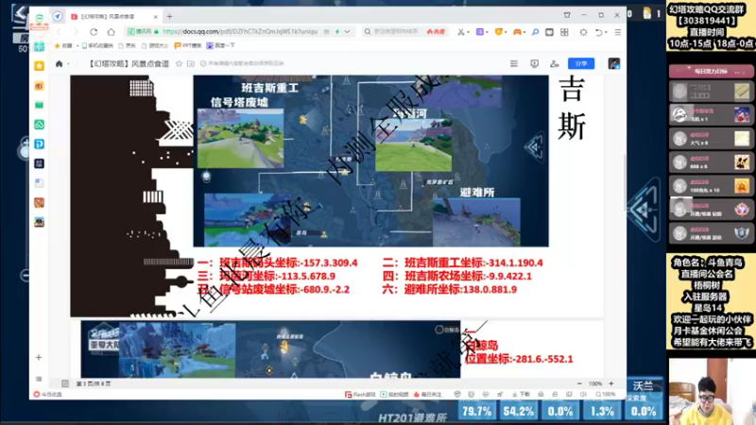Move the document via folder icon
This screenshot has width=756, height=425.
191,63
